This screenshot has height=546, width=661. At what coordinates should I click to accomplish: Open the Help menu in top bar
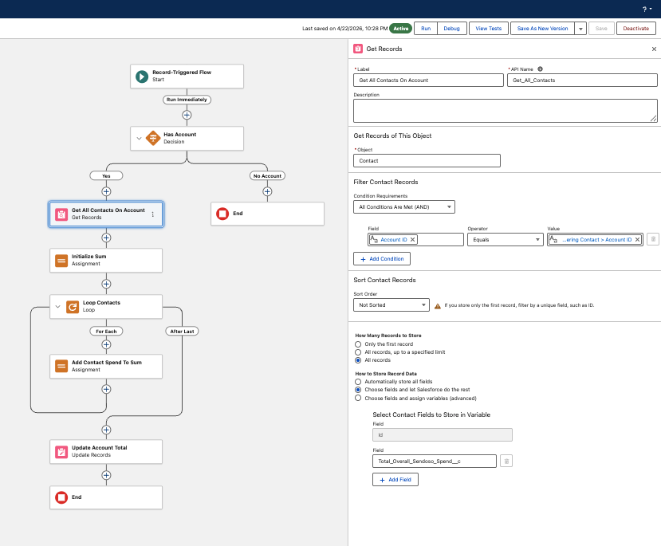tap(647, 9)
